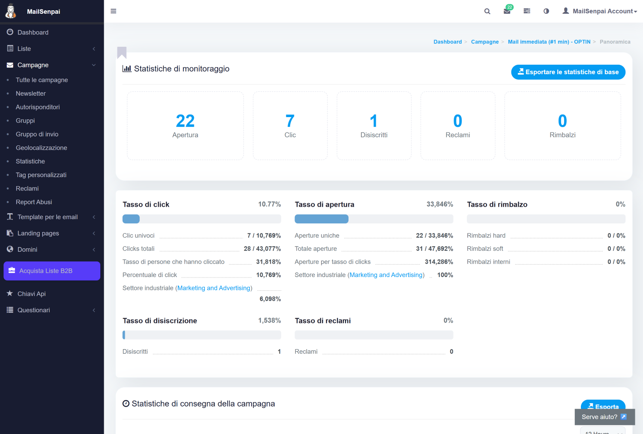
Task: Click the hamburger menu icon to collapse sidebar
Action: click(113, 11)
